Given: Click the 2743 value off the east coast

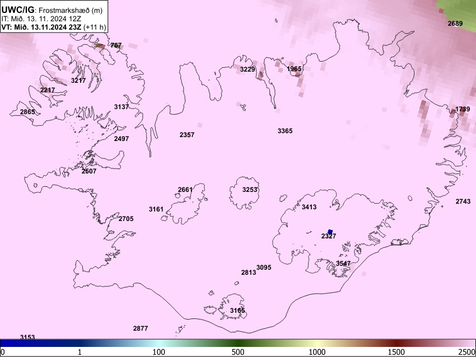Looking at the screenshot, I should click(x=463, y=201).
